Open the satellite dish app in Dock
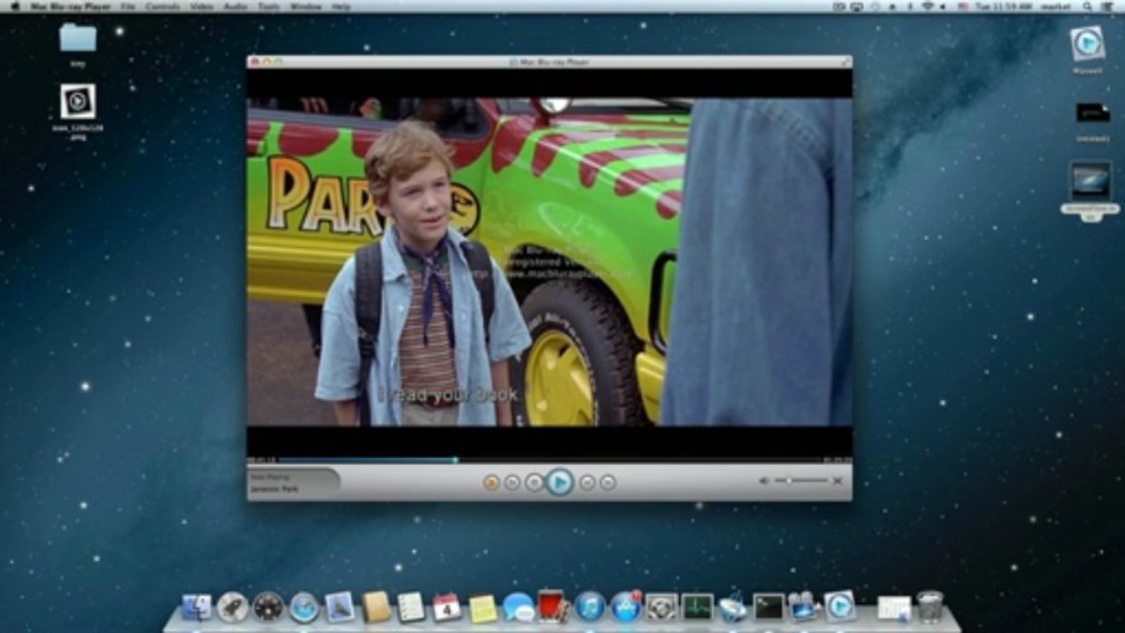This screenshot has height=633, width=1125. [x=733, y=606]
